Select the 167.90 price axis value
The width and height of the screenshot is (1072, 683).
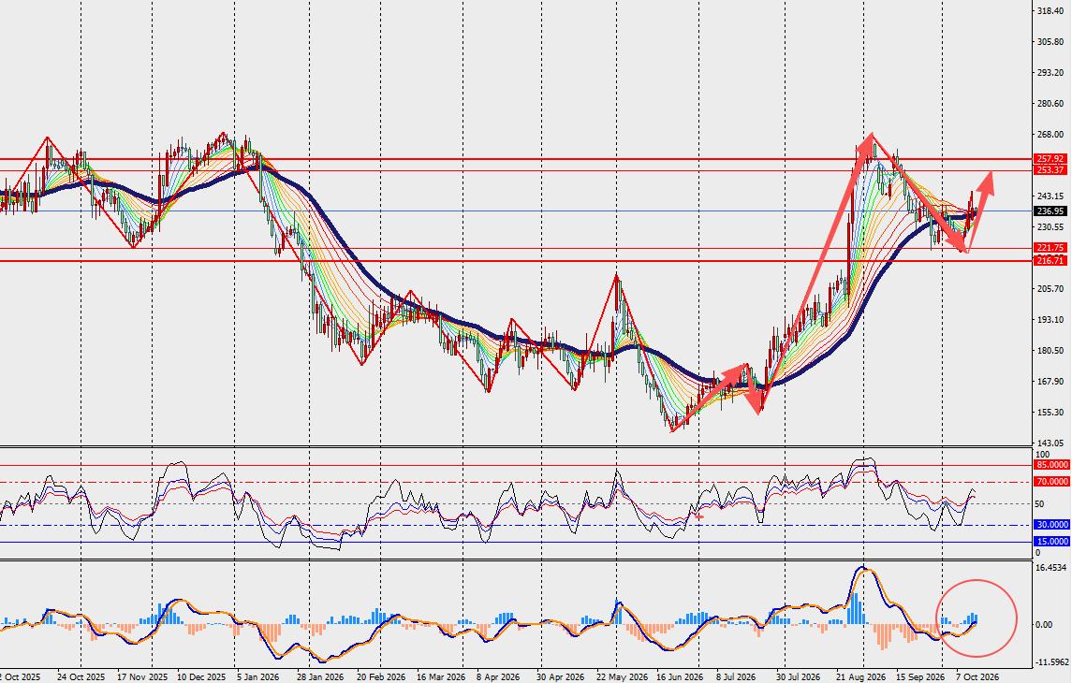(1050, 382)
